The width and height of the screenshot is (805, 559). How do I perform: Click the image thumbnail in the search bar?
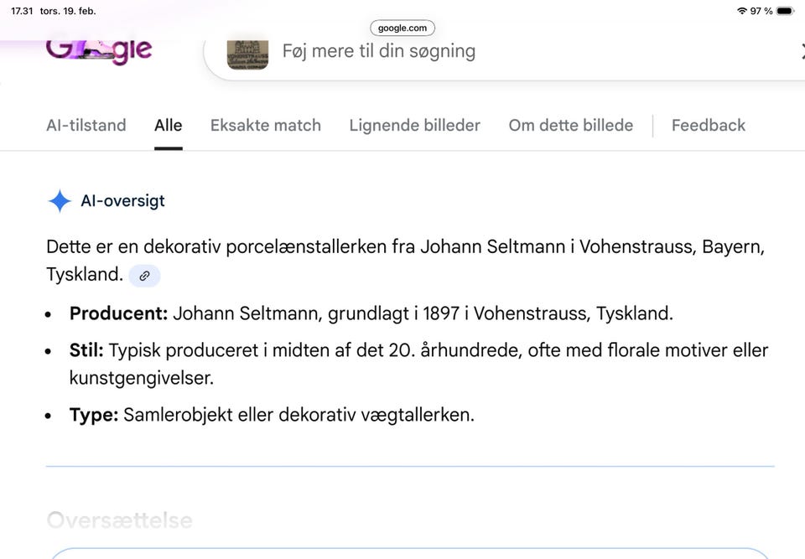(247, 52)
